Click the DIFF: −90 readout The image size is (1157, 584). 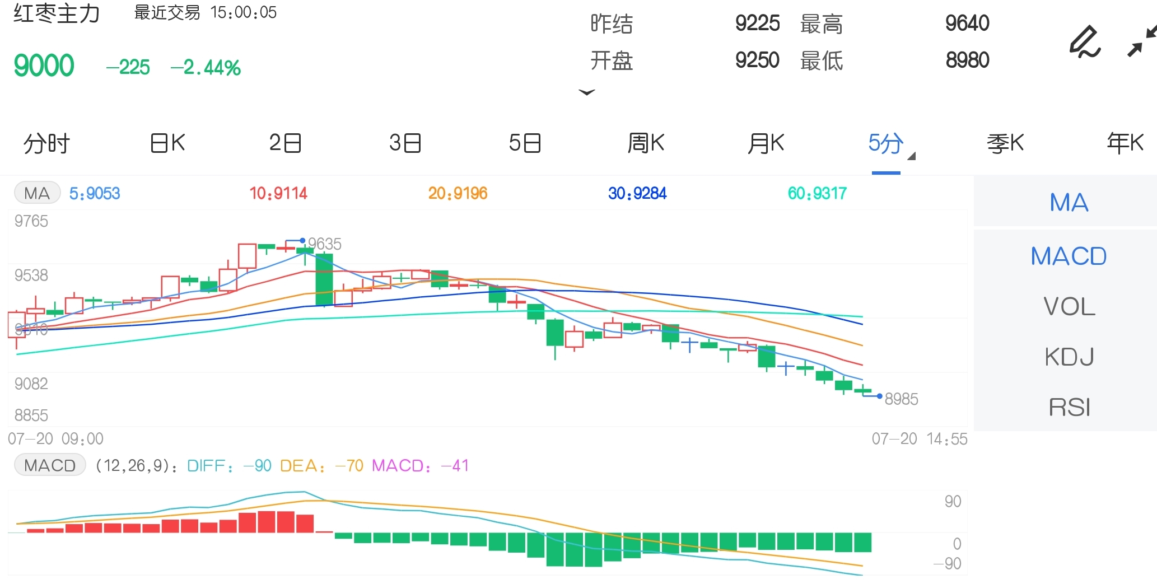pos(229,466)
